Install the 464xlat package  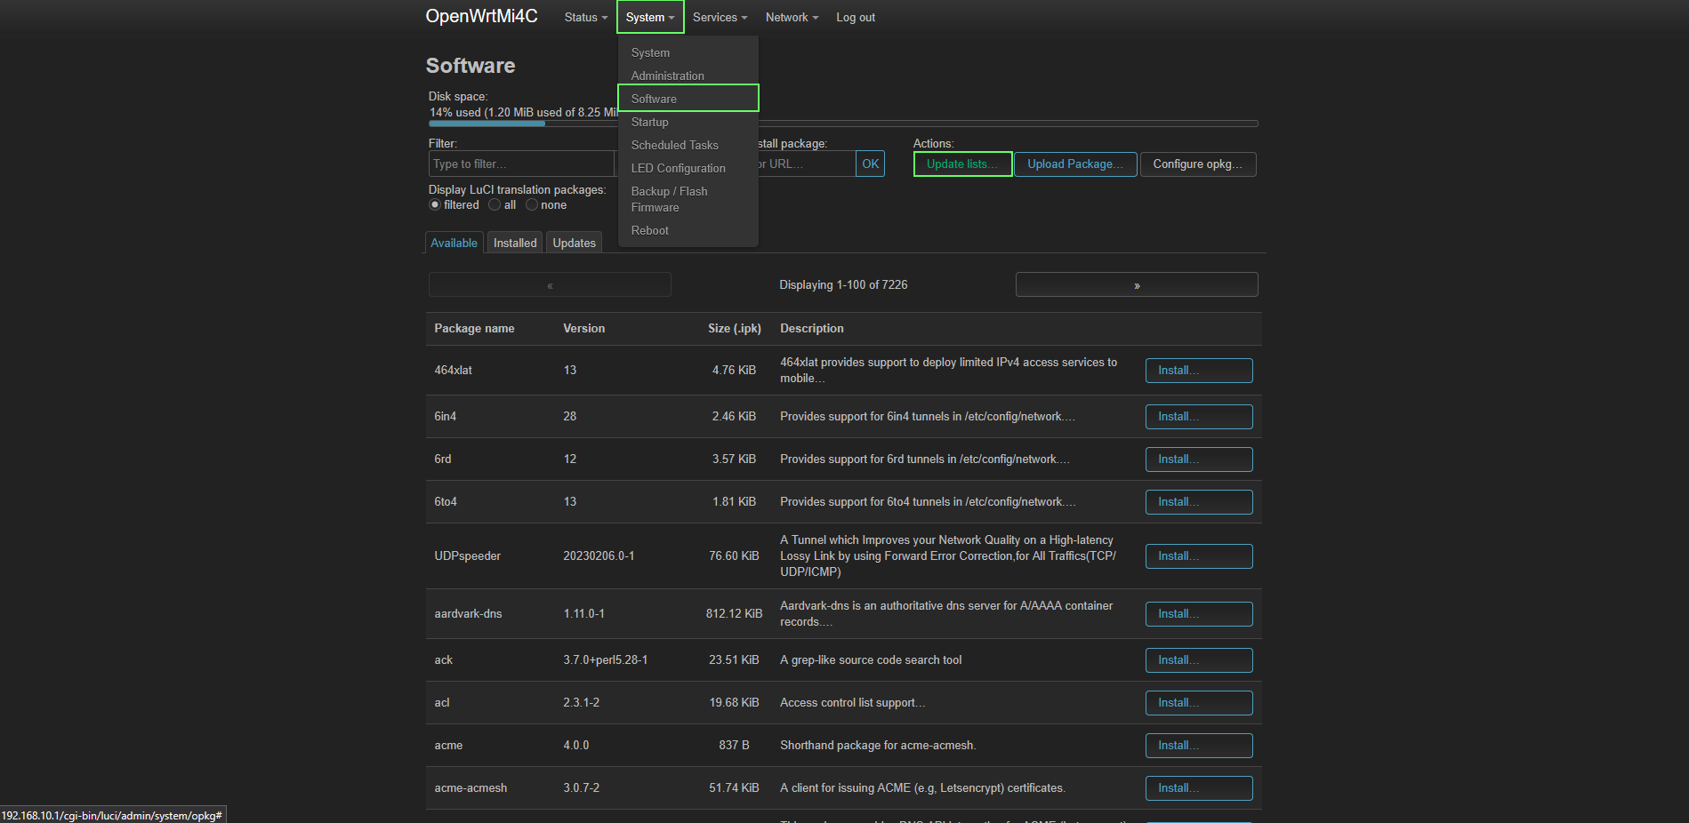1199,370
